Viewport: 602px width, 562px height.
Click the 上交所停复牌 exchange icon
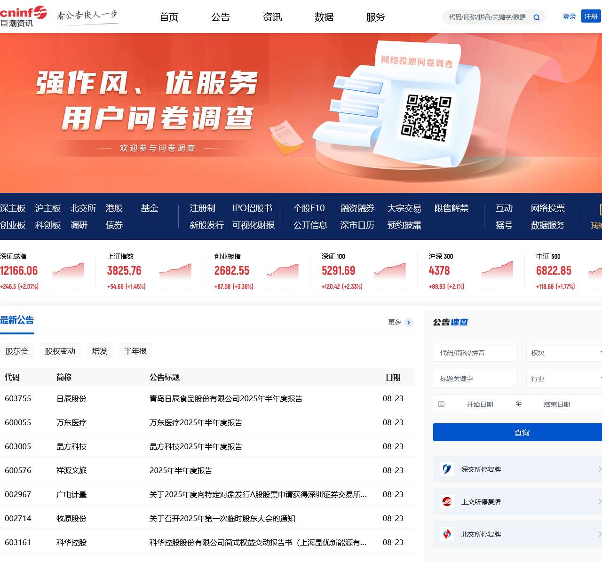click(x=448, y=501)
